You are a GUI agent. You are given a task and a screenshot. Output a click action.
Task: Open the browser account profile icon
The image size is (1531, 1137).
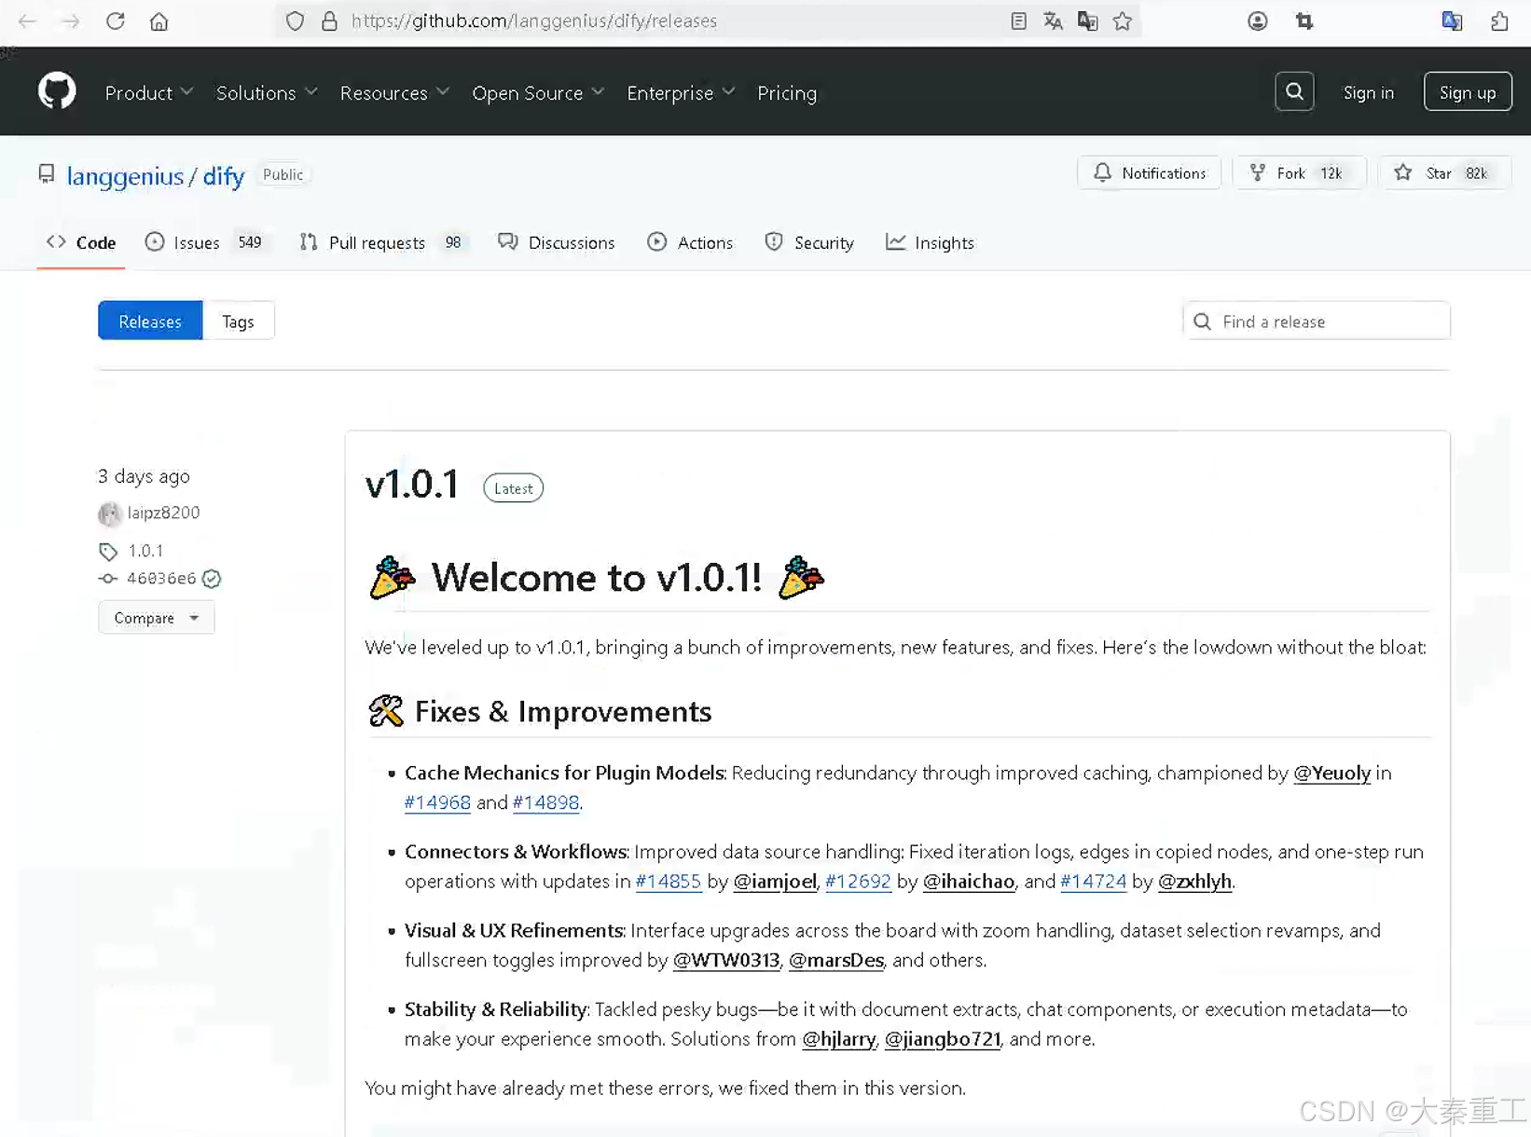(1258, 21)
